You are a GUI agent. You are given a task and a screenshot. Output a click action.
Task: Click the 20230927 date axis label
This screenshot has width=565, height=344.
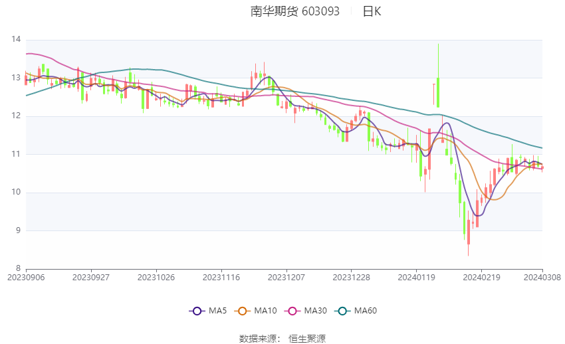click(91, 278)
